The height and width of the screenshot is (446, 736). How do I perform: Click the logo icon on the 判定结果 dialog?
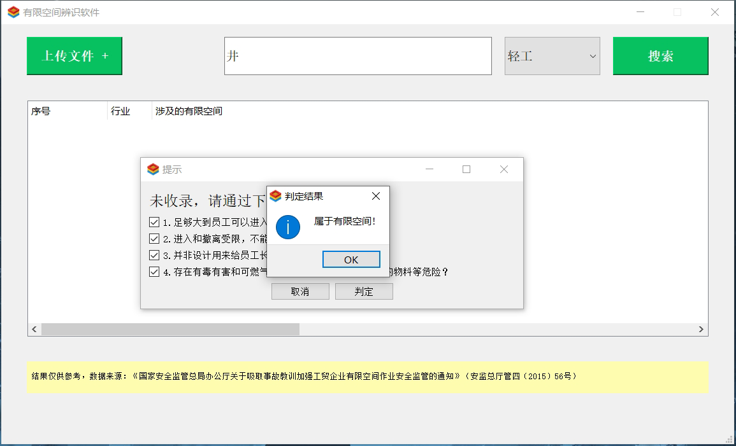click(274, 196)
